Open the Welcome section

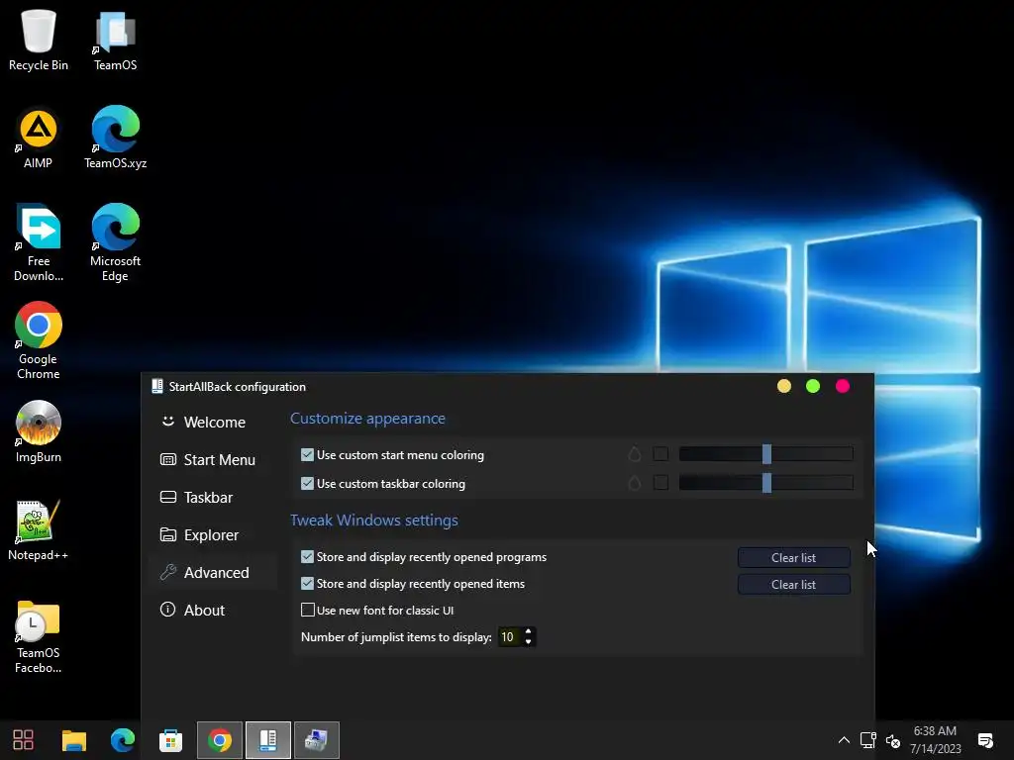click(x=212, y=422)
